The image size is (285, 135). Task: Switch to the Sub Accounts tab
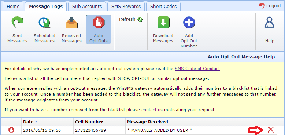coord(87,7)
